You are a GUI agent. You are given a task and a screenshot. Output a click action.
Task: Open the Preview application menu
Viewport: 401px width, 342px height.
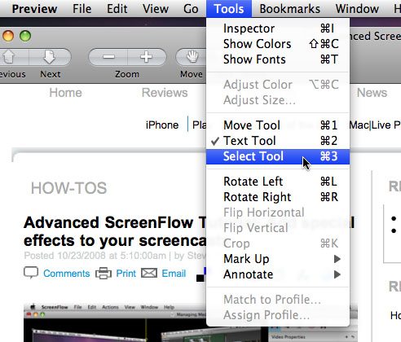34,9
